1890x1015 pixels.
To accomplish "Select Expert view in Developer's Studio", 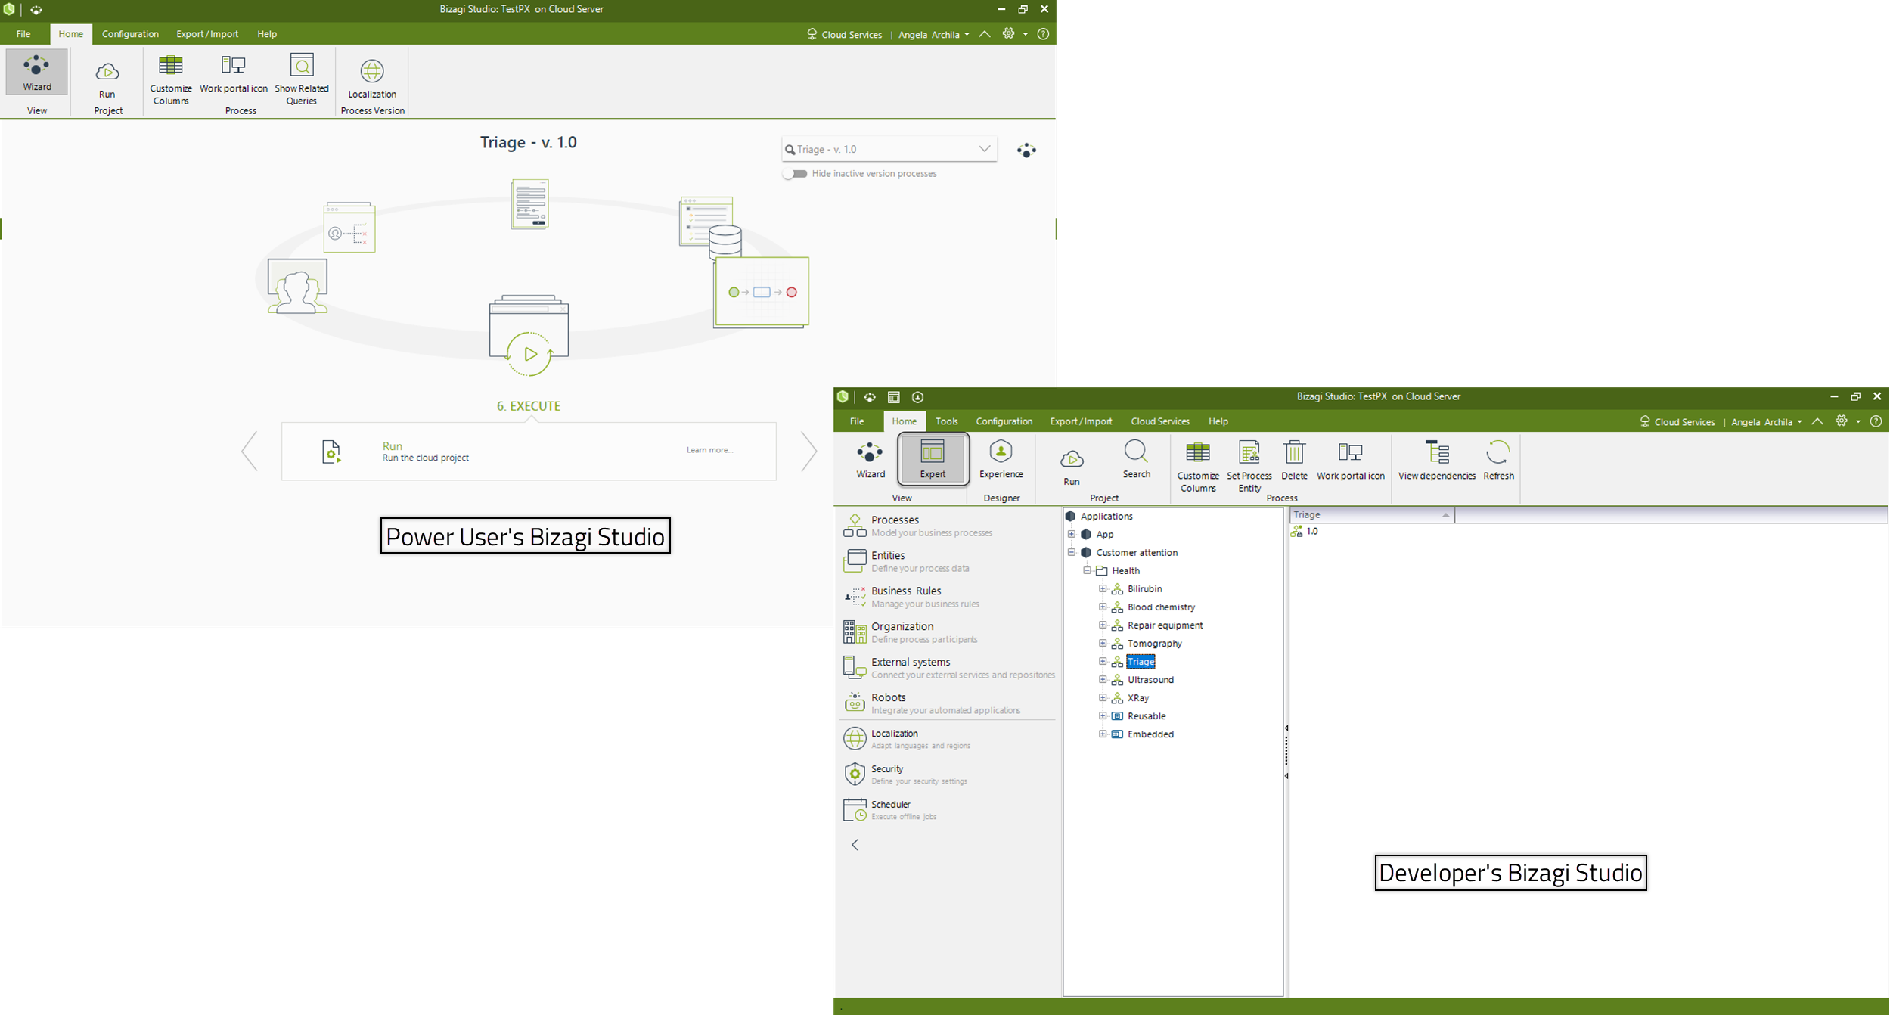I will [933, 459].
